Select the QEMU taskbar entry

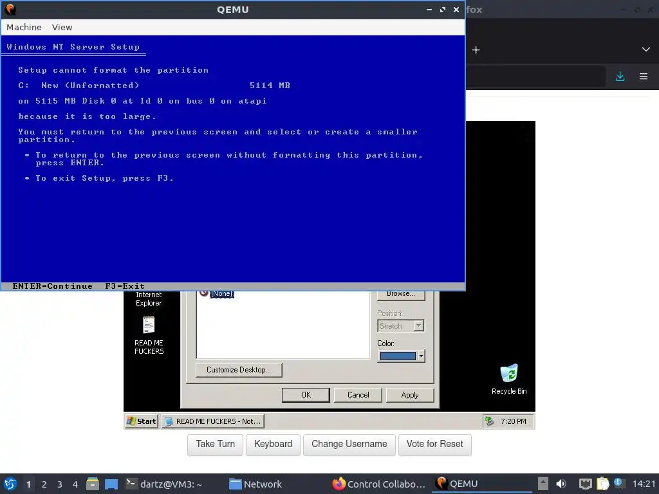(482, 484)
